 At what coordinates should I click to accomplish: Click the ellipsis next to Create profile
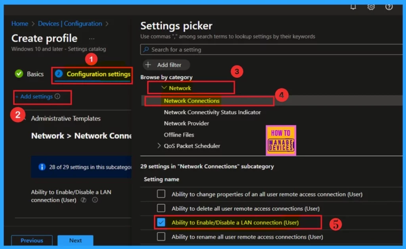pos(92,39)
